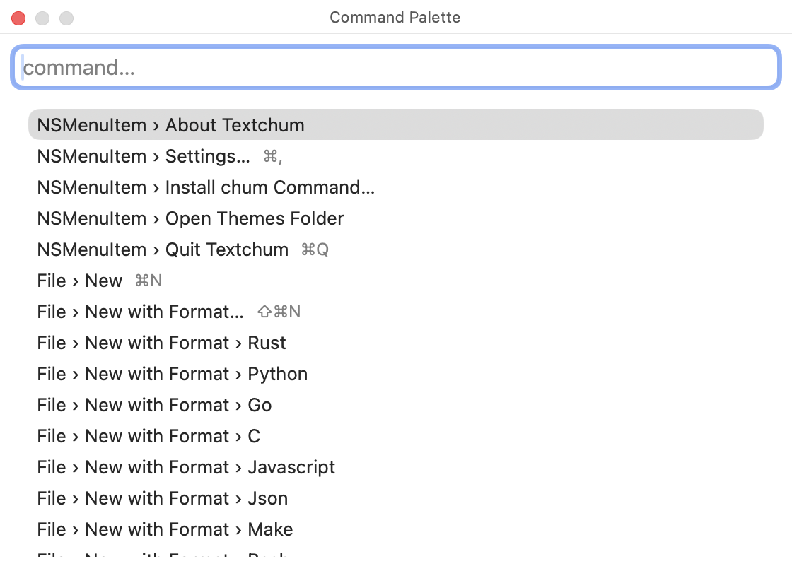
Task: Choose File › New with Format… command
Action: tap(396, 312)
